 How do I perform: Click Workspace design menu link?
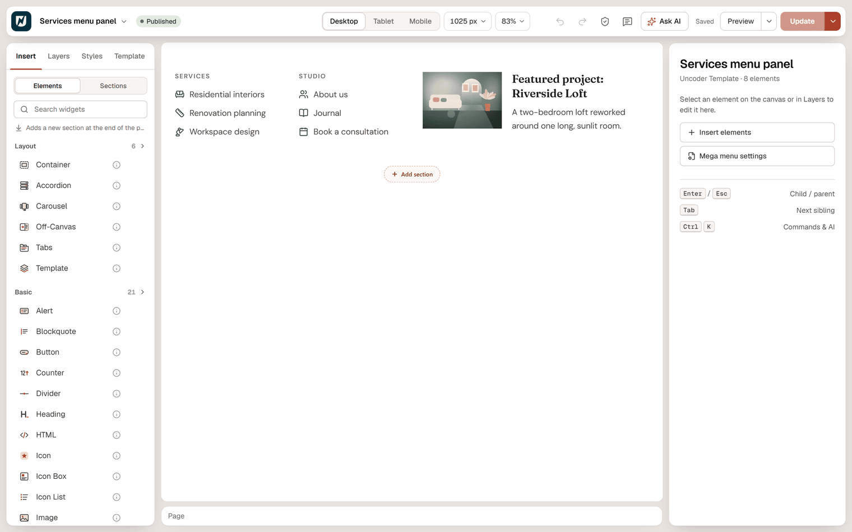point(217,132)
